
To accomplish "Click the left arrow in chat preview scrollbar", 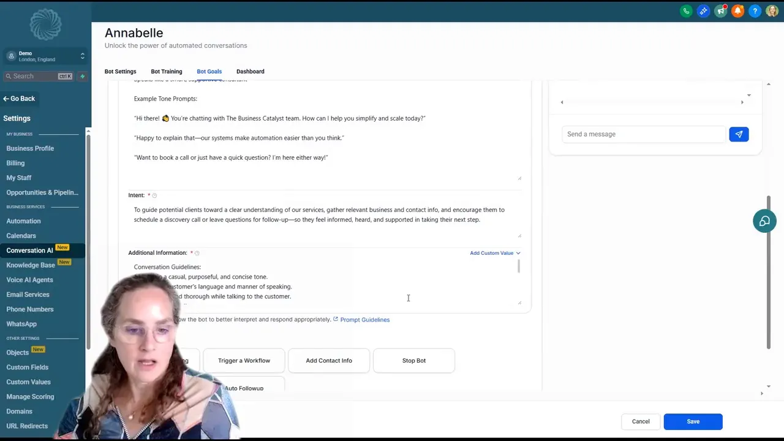I will coord(562,102).
